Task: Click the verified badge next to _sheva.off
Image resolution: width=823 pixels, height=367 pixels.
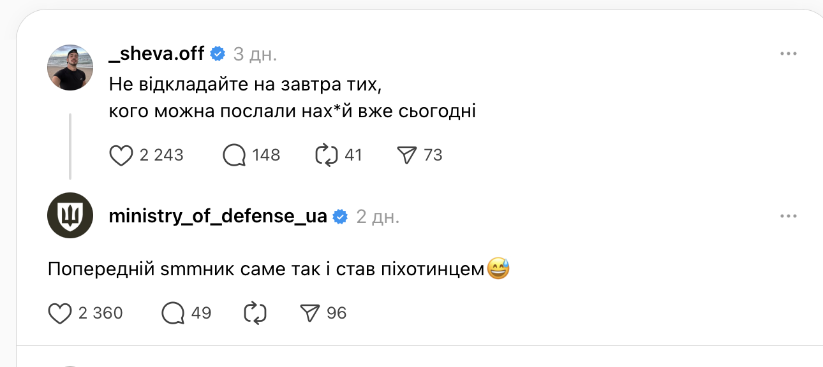Action: (x=218, y=54)
